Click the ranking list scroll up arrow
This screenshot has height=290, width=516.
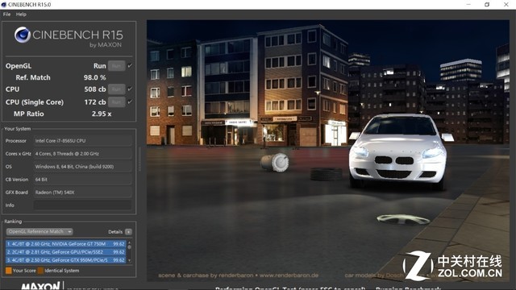129,242
